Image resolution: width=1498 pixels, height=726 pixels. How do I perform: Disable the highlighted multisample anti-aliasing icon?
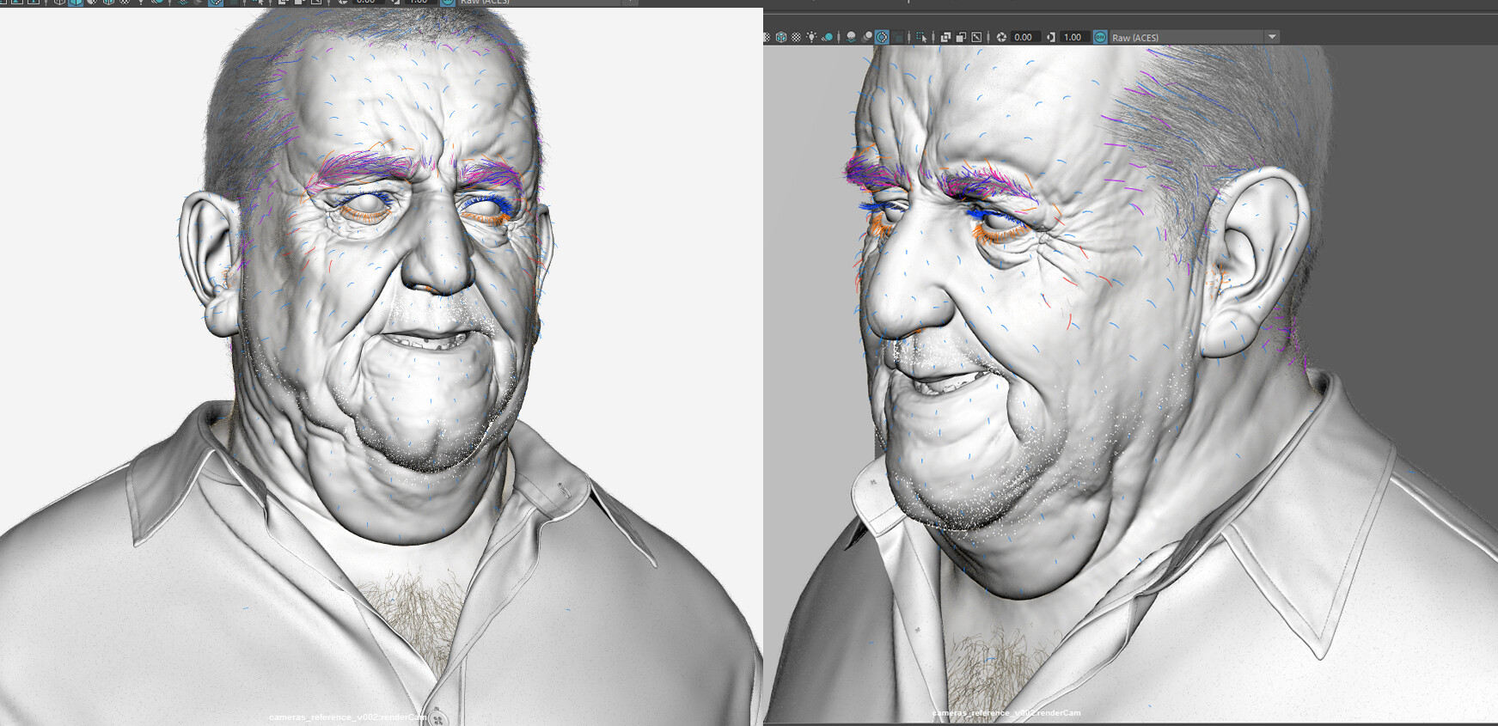(x=882, y=37)
